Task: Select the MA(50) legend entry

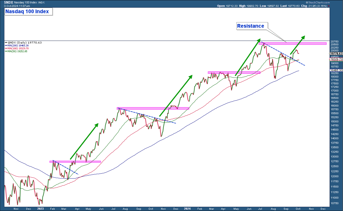Action: (18, 51)
